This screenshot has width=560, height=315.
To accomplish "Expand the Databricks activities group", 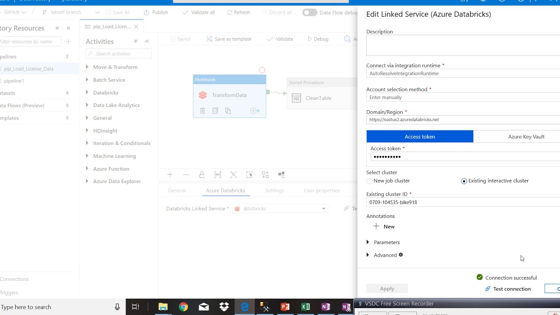I will click(x=87, y=92).
